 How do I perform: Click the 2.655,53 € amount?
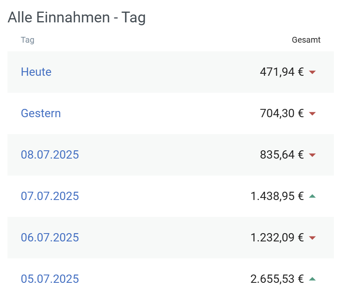(277, 279)
